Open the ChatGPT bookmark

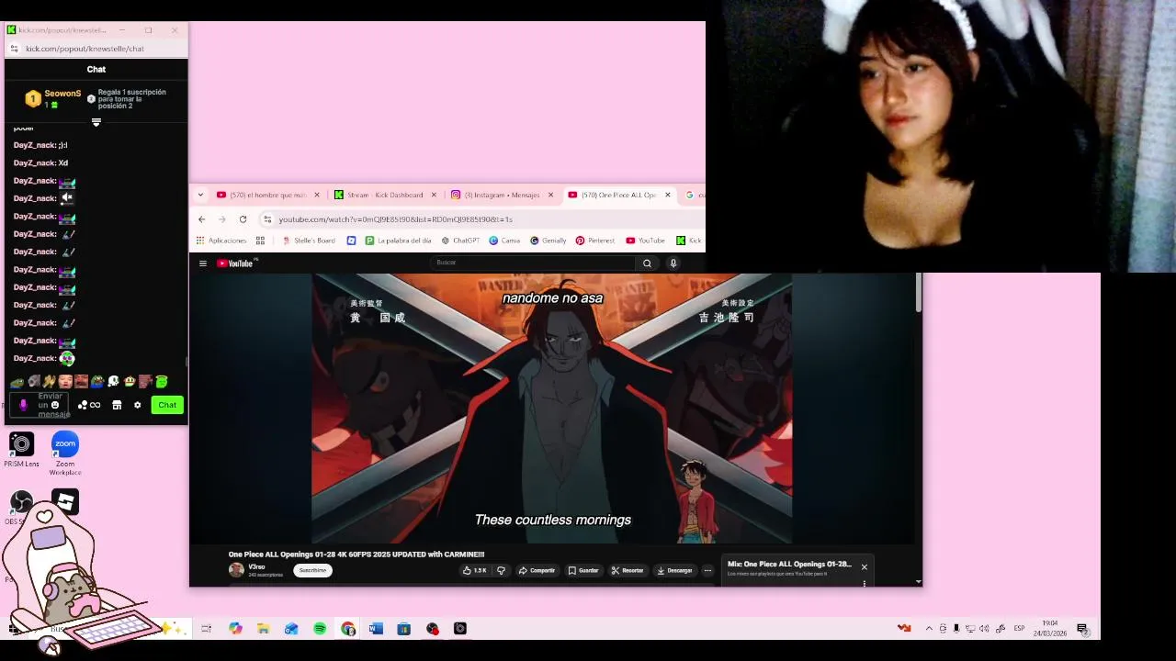click(x=460, y=241)
